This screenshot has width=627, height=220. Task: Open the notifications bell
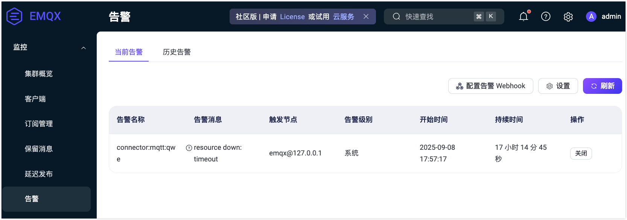coord(523,17)
